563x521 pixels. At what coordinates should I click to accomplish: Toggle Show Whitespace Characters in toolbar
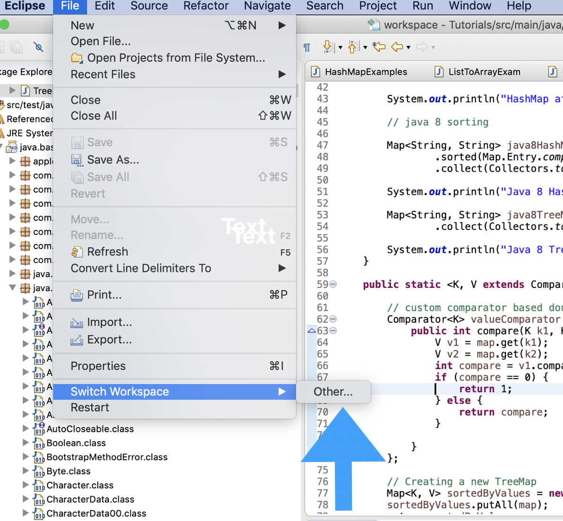coord(307,47)
